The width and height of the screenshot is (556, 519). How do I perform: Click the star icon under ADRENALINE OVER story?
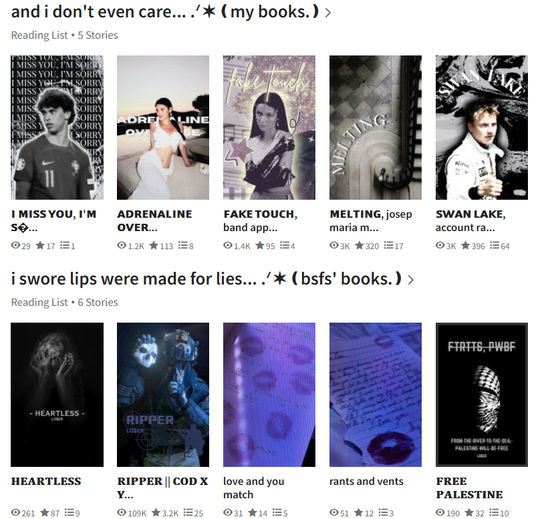tap(154, 245)
